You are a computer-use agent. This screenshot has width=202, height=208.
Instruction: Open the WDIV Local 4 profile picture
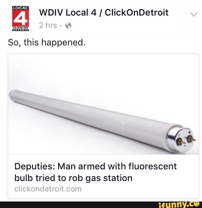(20, 18)
